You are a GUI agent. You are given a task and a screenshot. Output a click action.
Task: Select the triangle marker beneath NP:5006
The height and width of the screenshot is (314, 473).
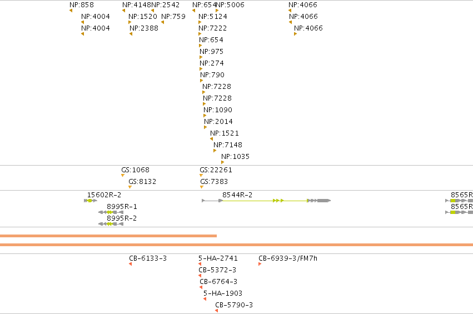coord(217,11)
